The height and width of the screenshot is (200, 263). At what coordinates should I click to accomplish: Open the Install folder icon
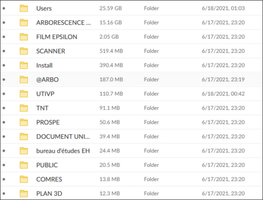(24, 65)
